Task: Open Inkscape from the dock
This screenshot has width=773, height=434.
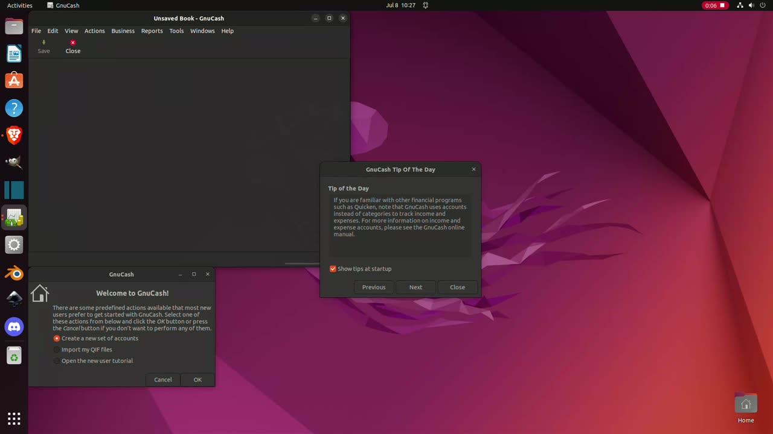Action: [x=14, y=300]
